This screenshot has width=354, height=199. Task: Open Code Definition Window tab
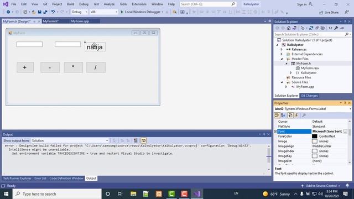click(x=66, y=179)
